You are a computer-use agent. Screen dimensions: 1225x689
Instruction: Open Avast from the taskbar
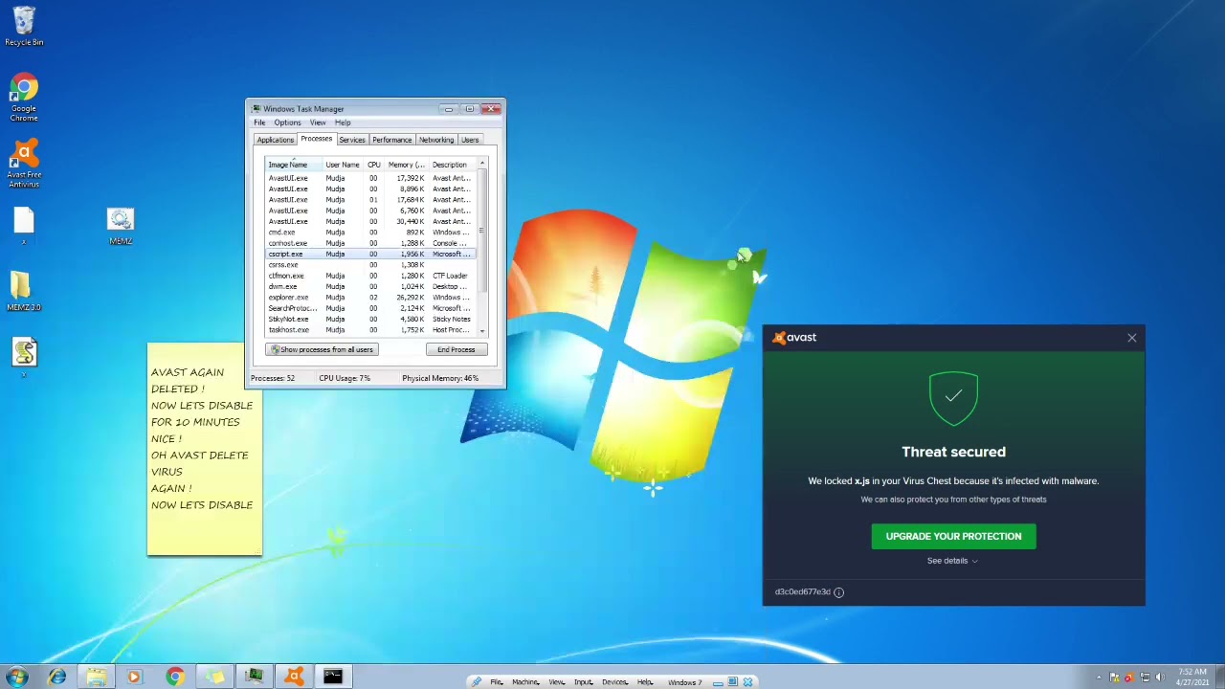click(x=294, y=677)
